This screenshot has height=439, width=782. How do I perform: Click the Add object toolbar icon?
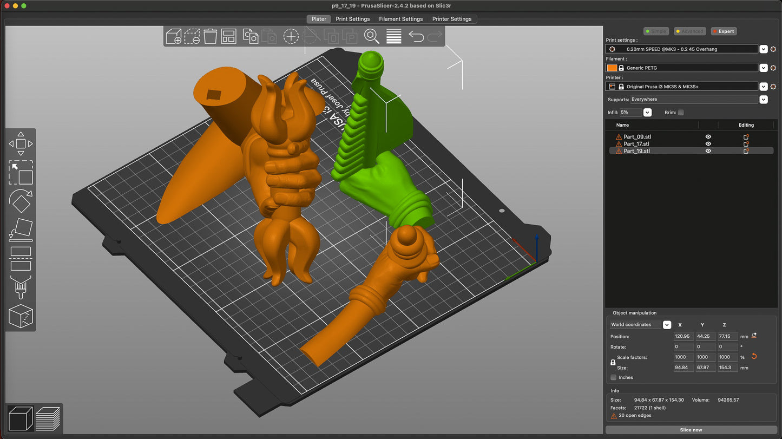(174, 36)
